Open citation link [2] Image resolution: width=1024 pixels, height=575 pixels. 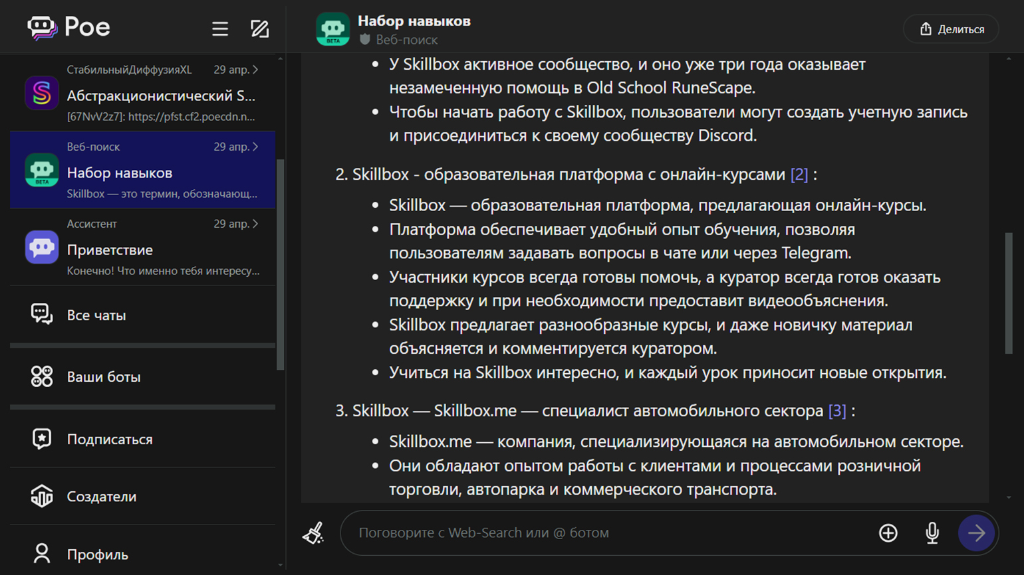pos(799,174)
